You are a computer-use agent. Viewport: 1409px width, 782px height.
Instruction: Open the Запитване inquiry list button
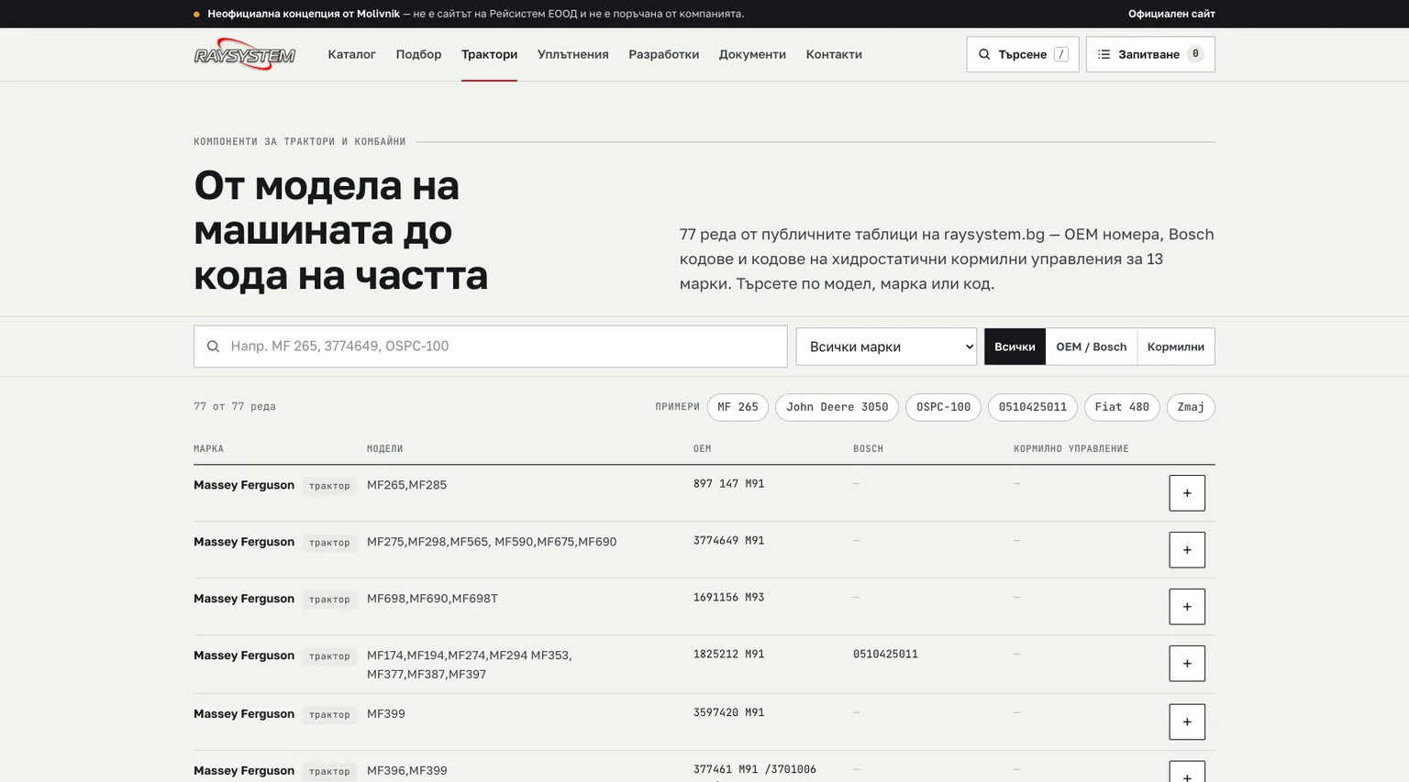(1150, 54)
